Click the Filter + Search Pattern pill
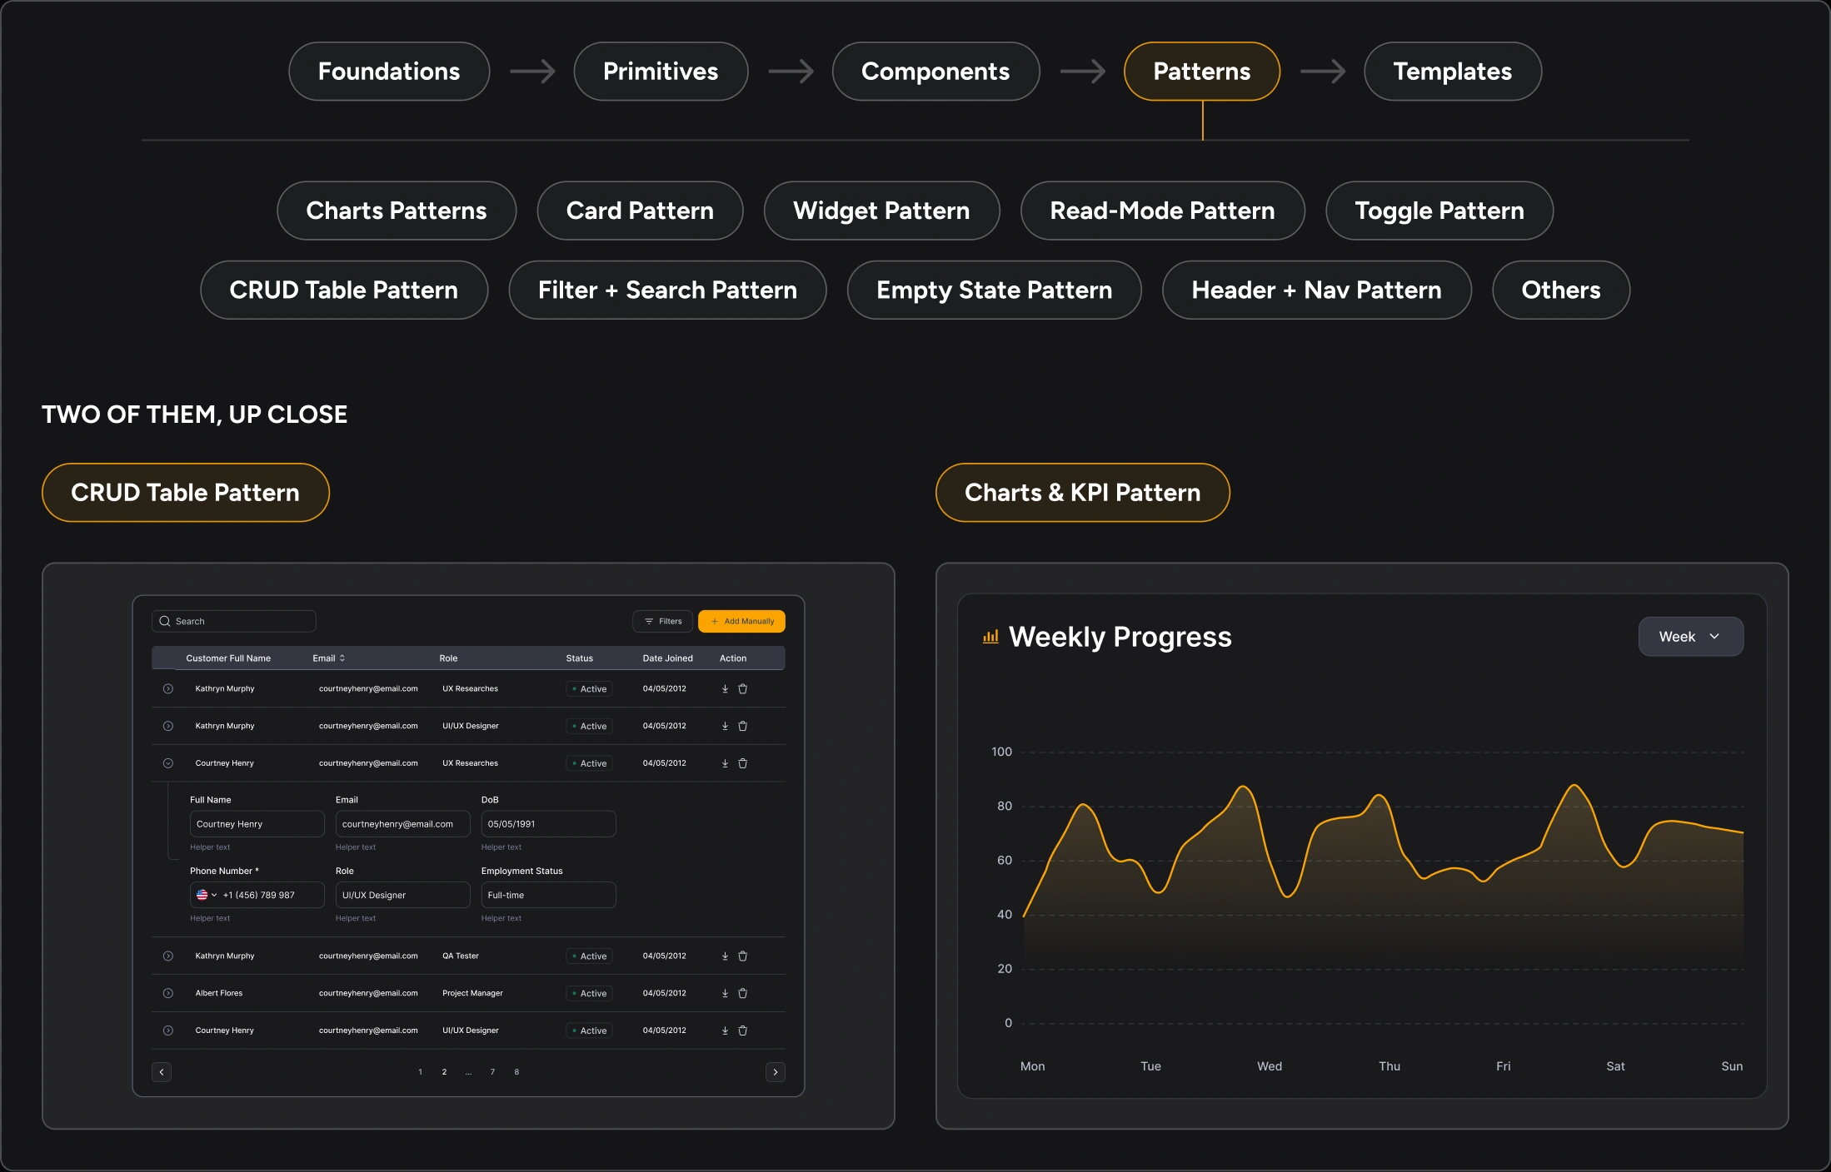1831x1172 pixels. point(667,290)
